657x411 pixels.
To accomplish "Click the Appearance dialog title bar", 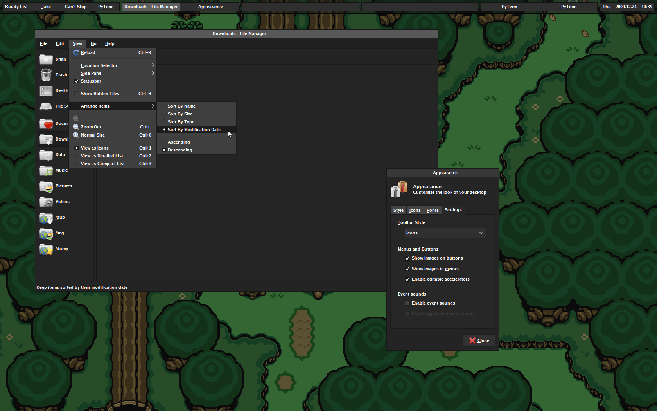I will (x=443, y=173).
